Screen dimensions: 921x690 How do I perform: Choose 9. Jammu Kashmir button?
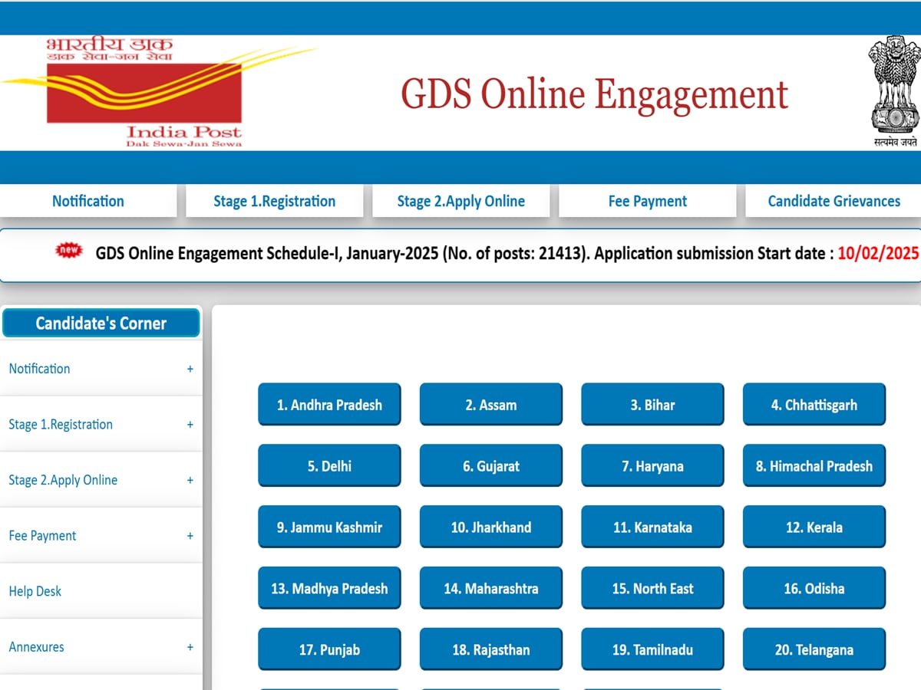click(329, 527)
